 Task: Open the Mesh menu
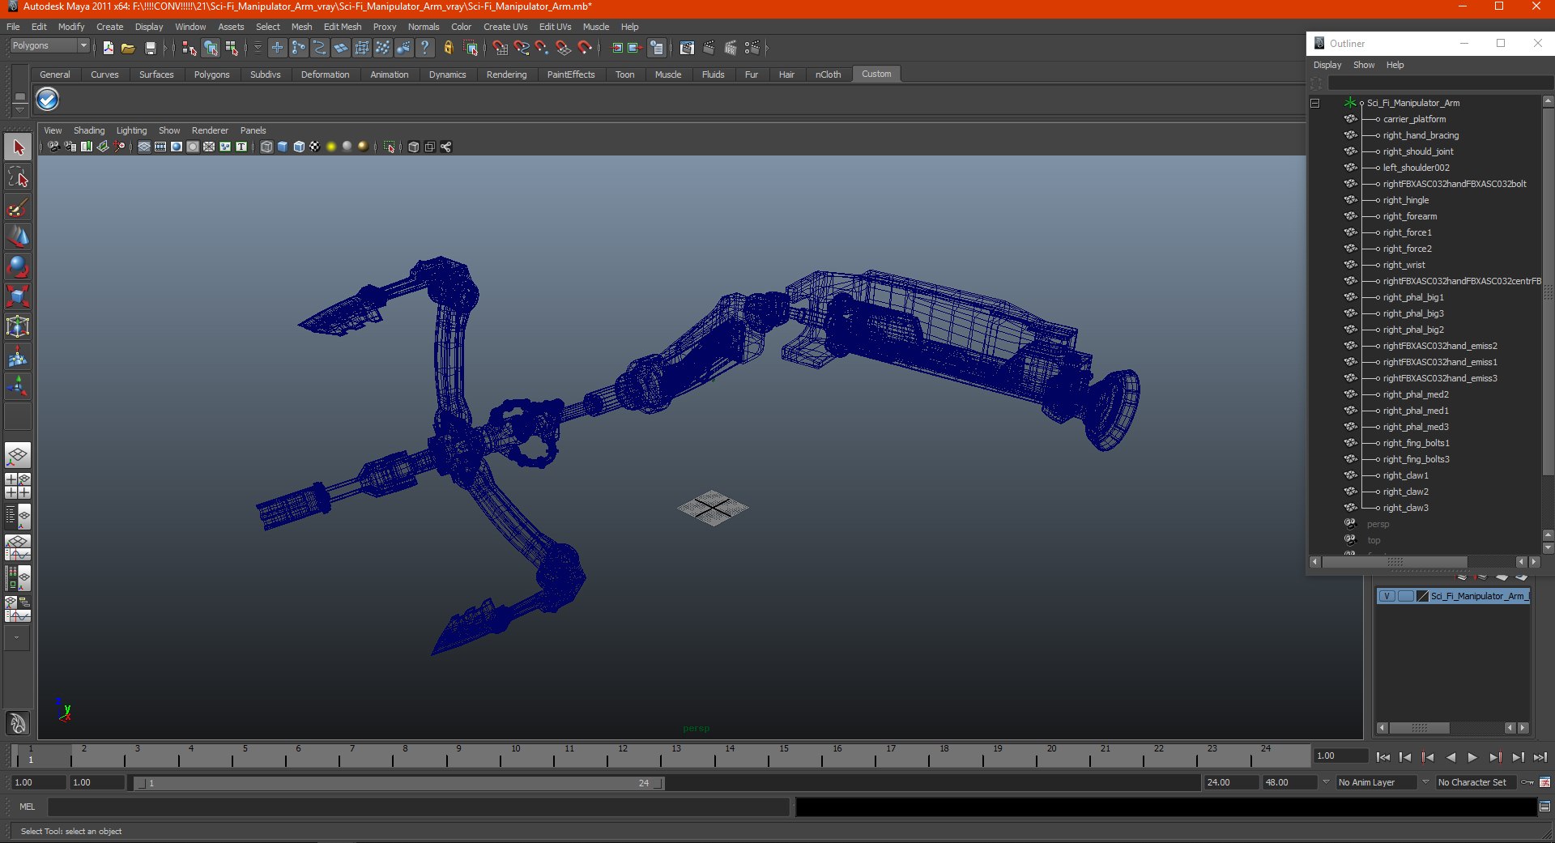pos(301,27)
